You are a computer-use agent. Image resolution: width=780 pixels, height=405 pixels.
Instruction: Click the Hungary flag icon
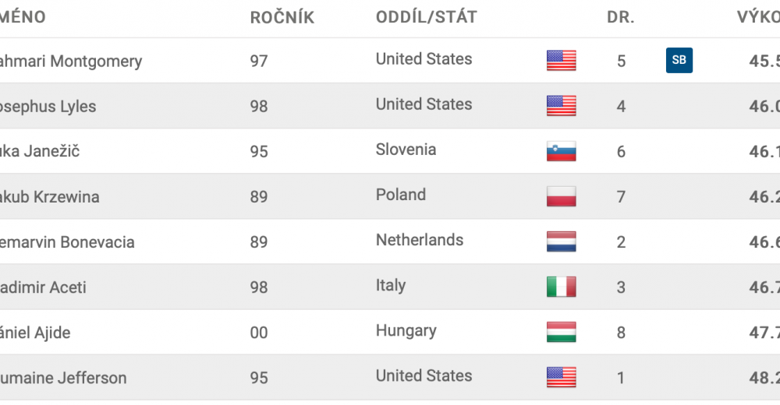[x=561, y=332]
